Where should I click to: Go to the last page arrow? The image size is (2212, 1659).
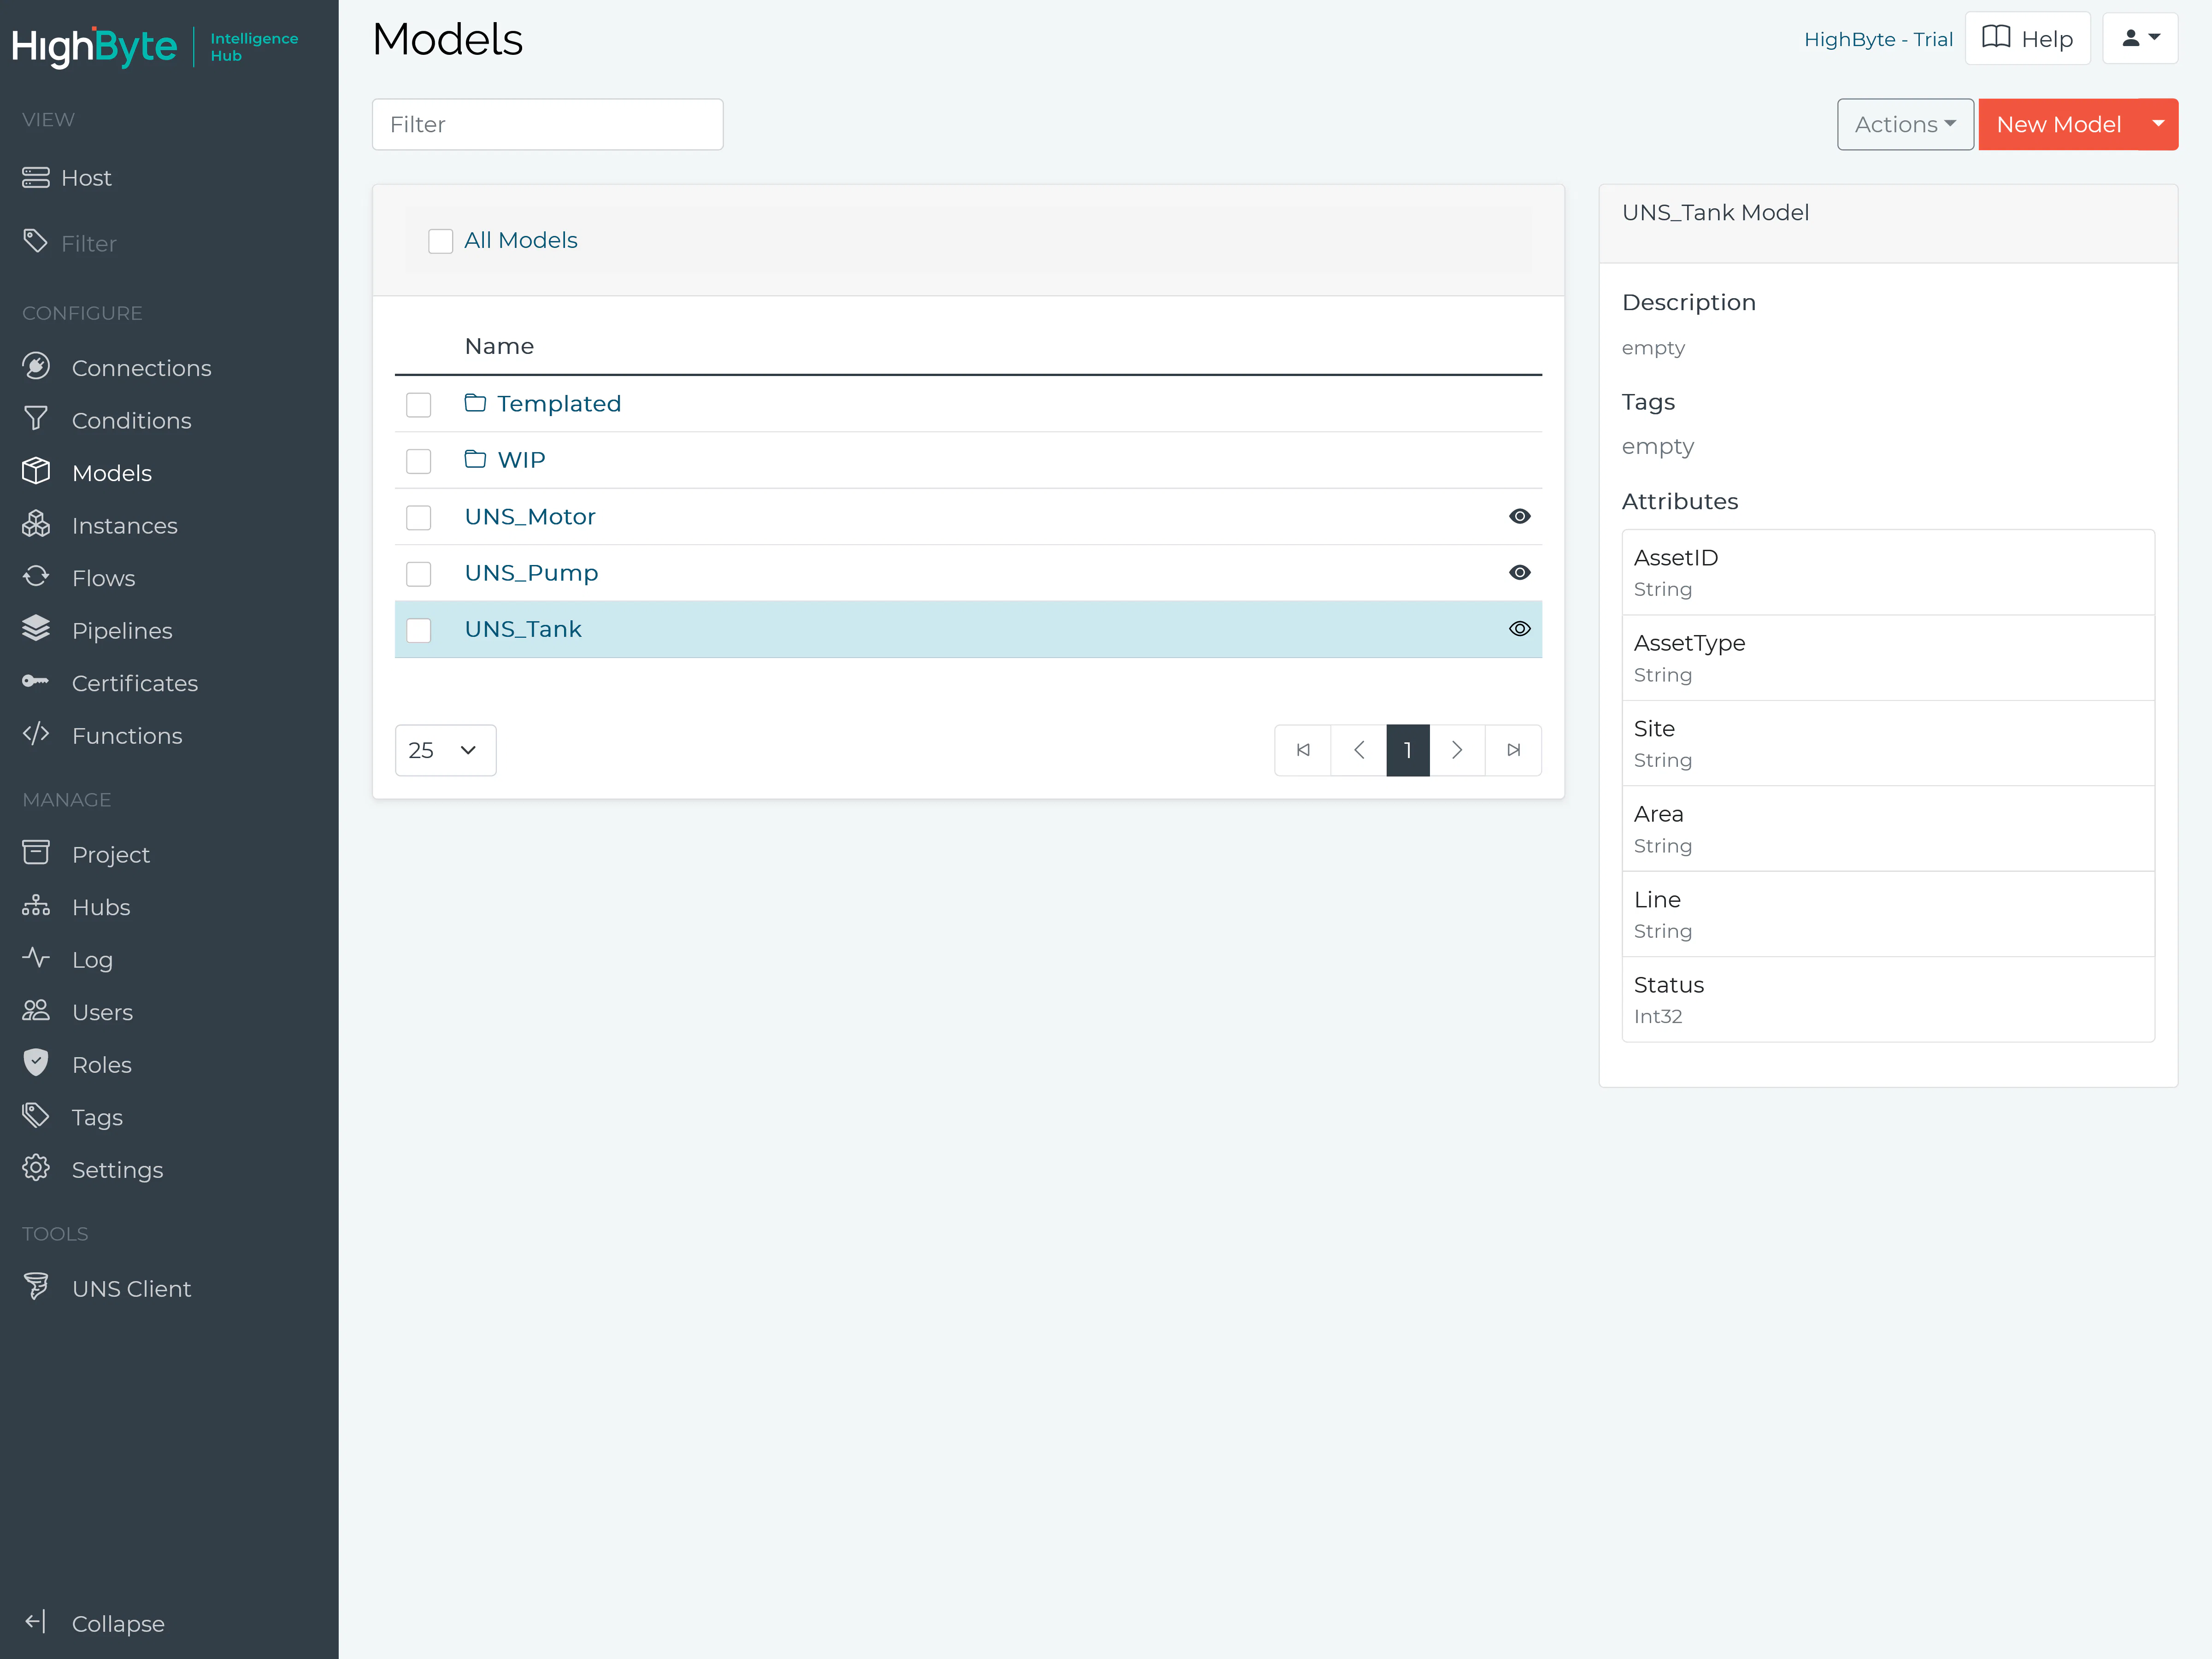pos(1513,750)
